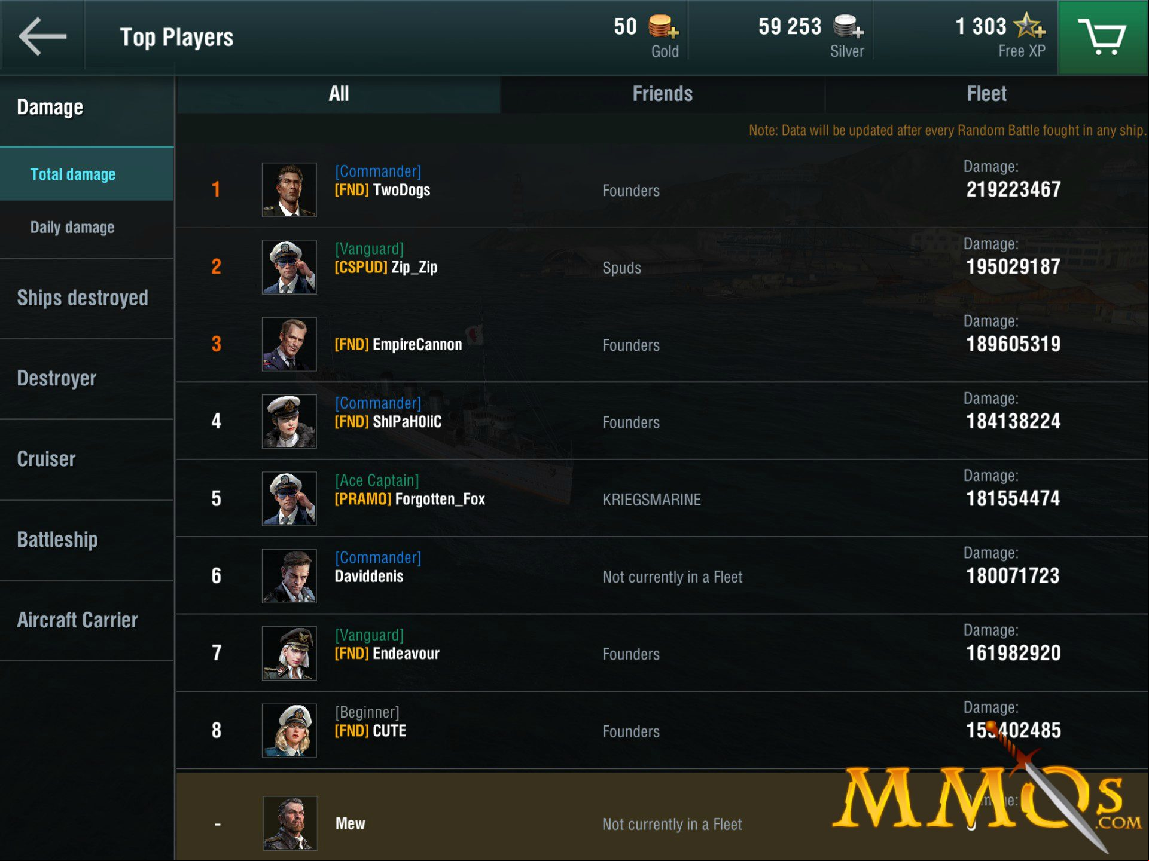Go back using the arrow icon
Image resolution: width=1149 pixels, height=861 pixels.
point(42,37)
